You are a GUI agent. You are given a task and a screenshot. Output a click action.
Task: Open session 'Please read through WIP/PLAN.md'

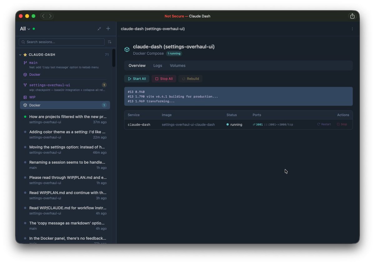tap(65, 180)
